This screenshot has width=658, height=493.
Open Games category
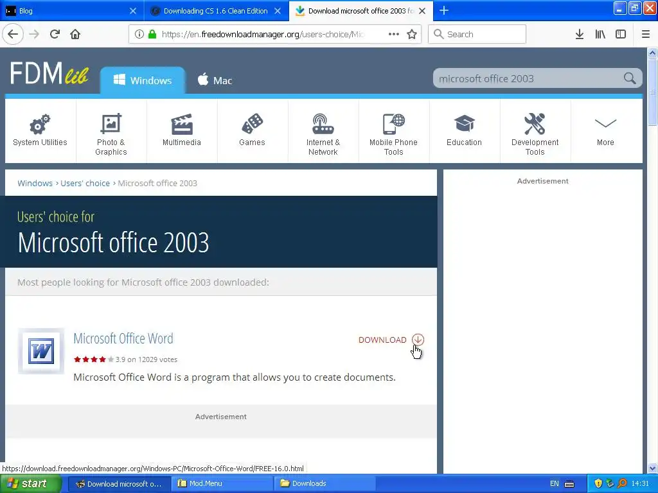pos(252,130)
